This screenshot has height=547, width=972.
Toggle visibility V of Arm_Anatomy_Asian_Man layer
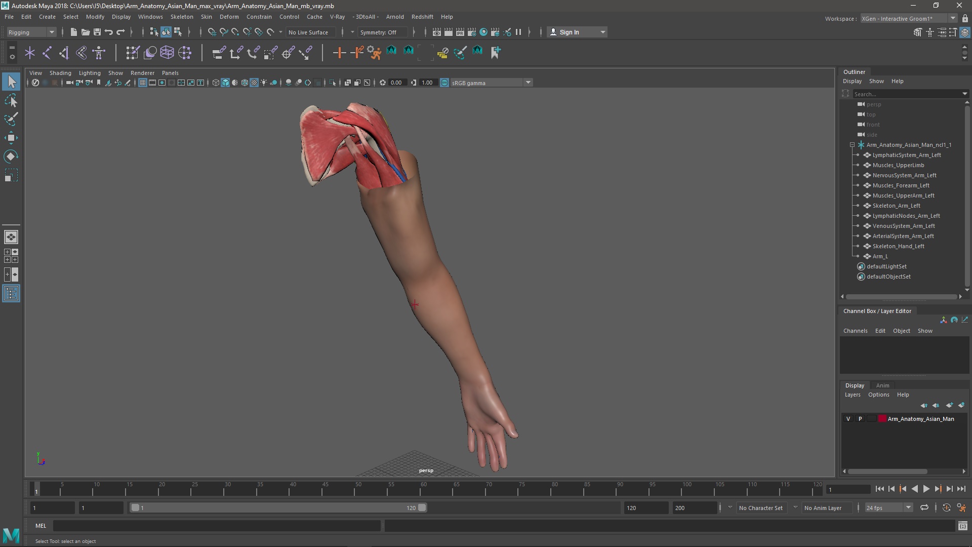(x=848, y=419)
